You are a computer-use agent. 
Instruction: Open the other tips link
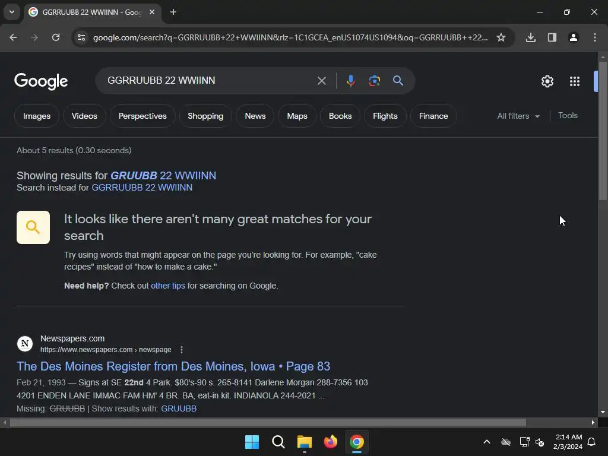[x=168, y=286]
